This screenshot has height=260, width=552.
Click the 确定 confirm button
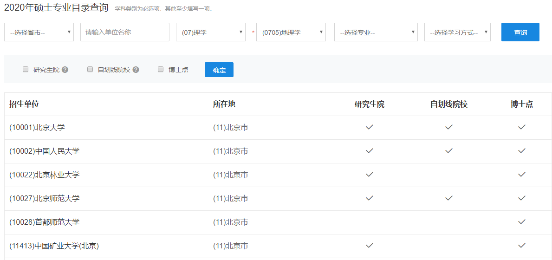click(219, 70)
